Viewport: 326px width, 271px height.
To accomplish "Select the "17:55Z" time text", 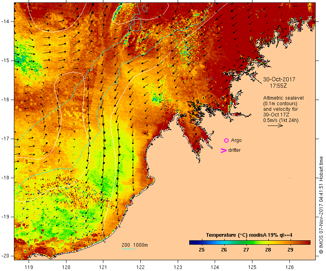I will tap(278, 86).
